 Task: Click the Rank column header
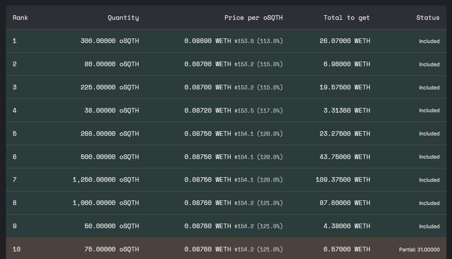(20, 18)
